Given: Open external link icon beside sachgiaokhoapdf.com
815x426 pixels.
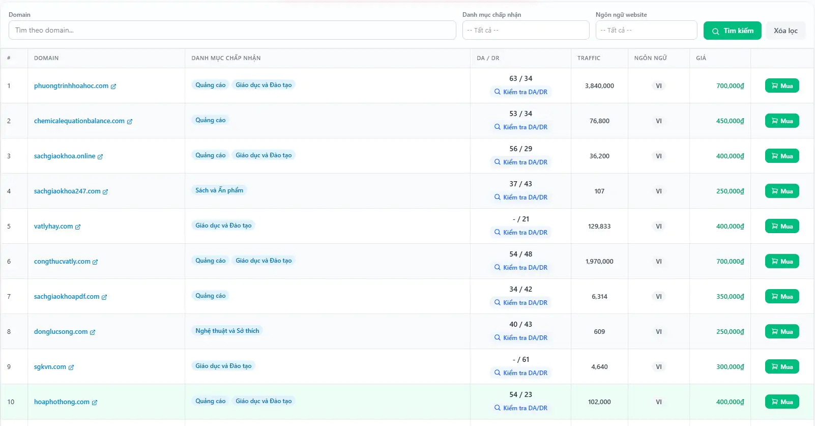Looking at the screenshot, I should click(104, 297).
